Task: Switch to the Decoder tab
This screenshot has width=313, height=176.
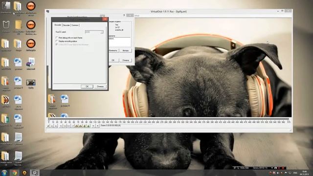Action: [67, 25]
